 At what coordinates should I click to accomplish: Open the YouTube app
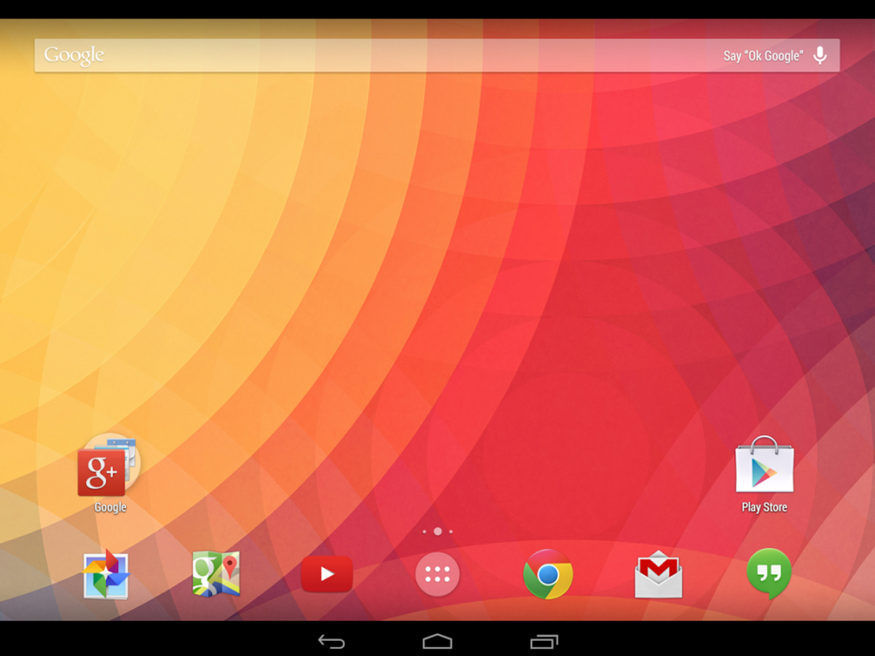(x=326, y=574)
